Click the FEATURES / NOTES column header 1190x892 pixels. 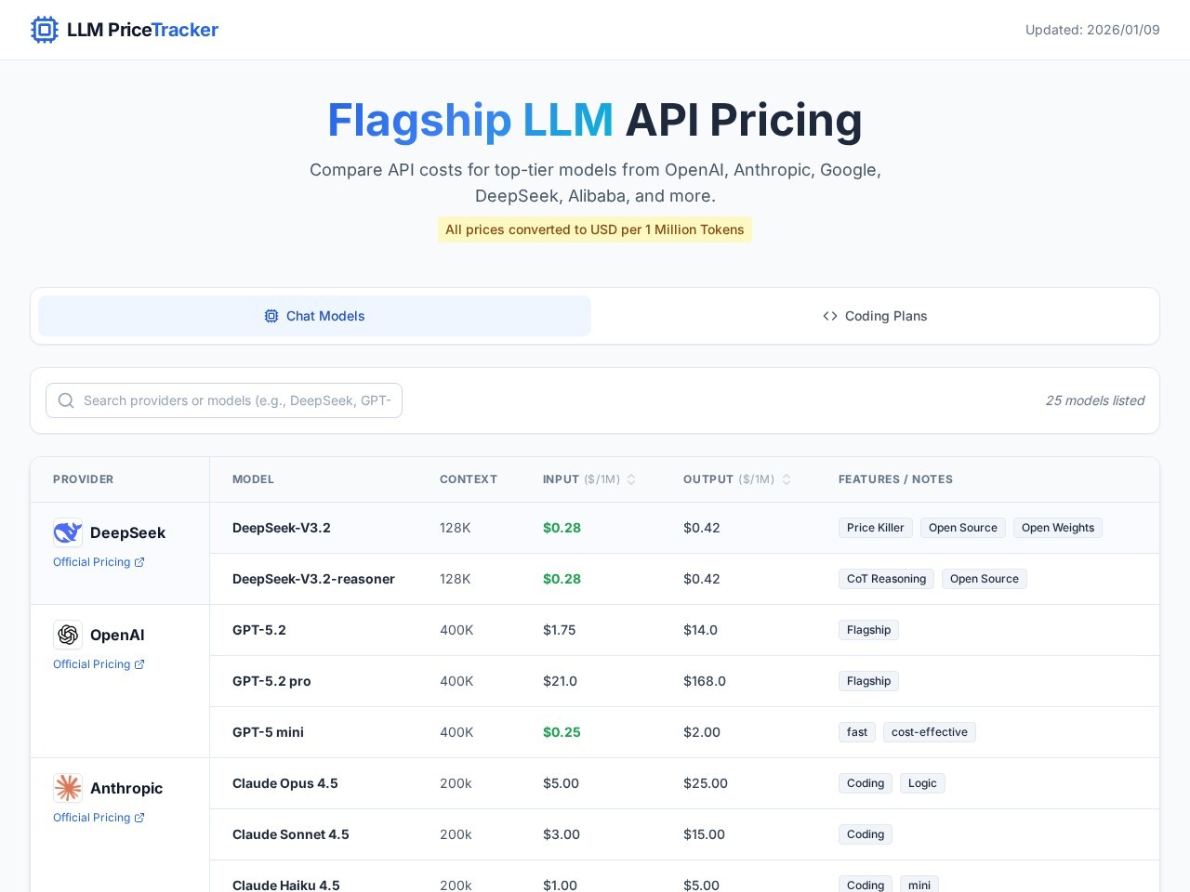click(895, 479)
